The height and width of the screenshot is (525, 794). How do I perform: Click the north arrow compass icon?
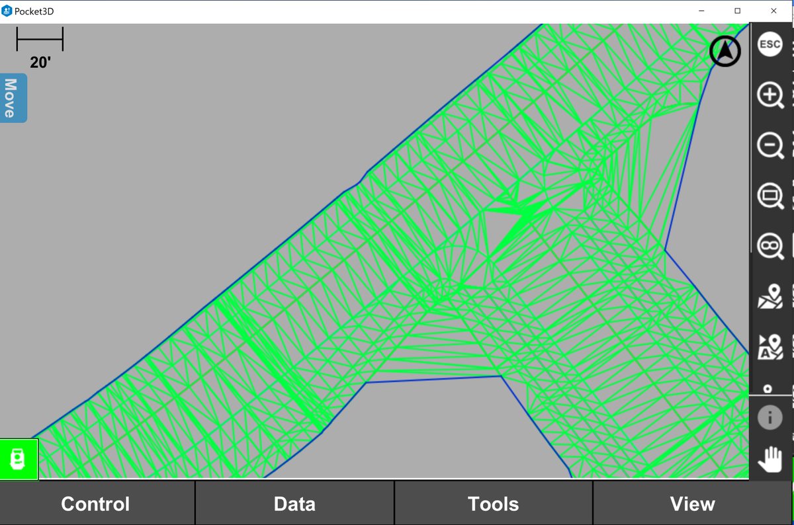coord(725,52)
